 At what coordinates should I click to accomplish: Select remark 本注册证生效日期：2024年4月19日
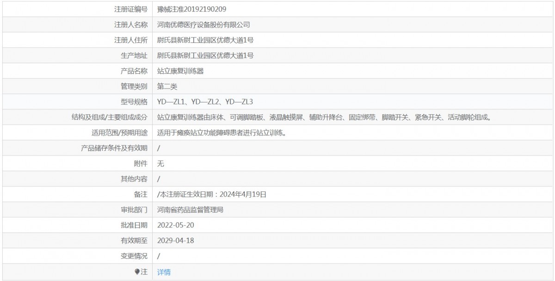tap(213, 194)
